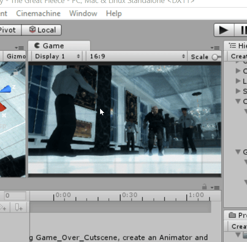Screen dimensions: 247x242
Task: Open the Game panel options menu icon
Action: point(215,48)
